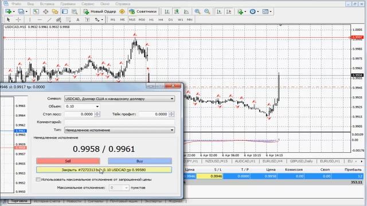The height and width of the screenshot is (206, 367).
Task: Expand the templates dropdown arrow
Action: point(271,11)
